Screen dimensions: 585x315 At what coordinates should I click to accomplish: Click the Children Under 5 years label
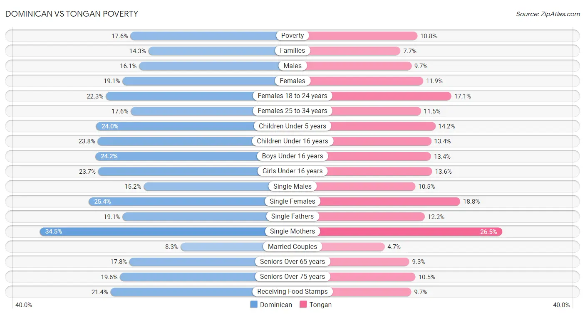pos(292,126)
